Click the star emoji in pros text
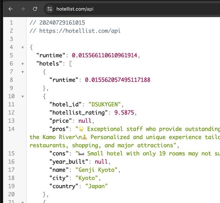The height and width of the screenshot is (203, 220). point(82,129)
